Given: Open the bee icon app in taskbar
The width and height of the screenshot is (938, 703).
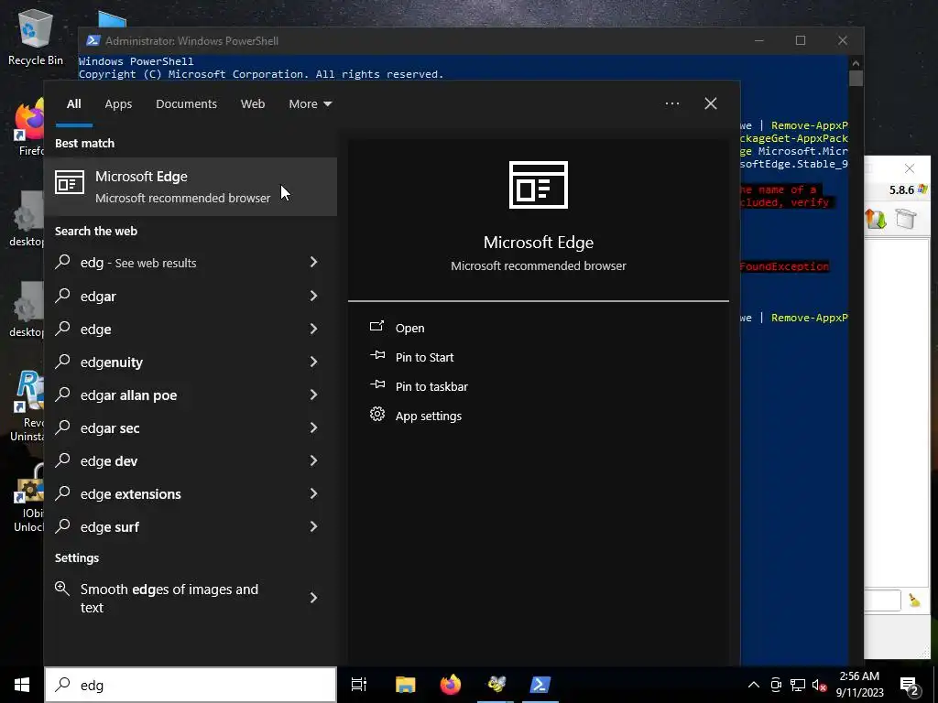Looking at the screenshot, I should 496,685.
